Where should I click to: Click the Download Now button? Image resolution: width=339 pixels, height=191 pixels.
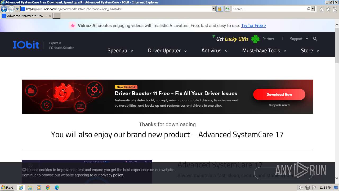[279, 94]
